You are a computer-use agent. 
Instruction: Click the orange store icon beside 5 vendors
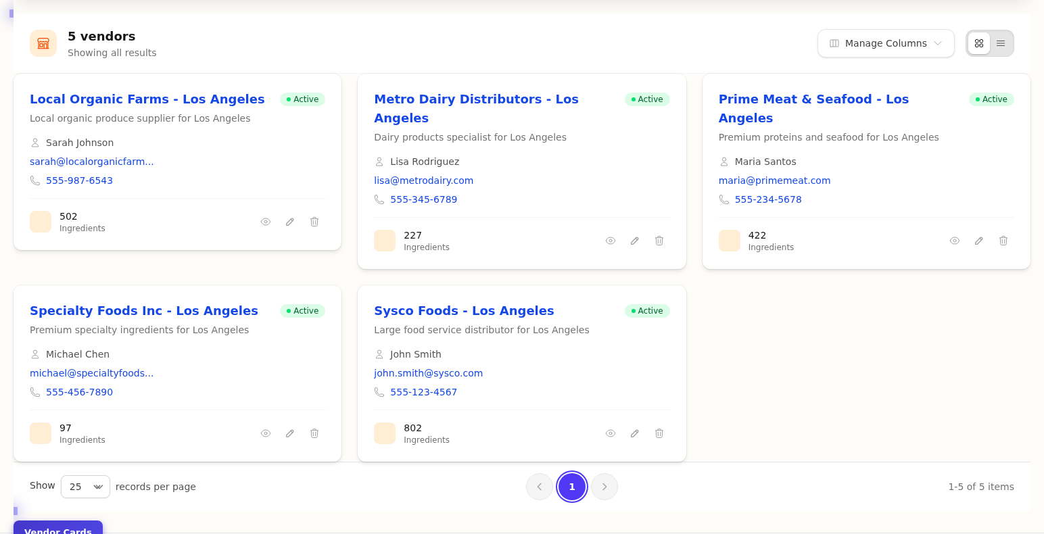click(43, 43)
